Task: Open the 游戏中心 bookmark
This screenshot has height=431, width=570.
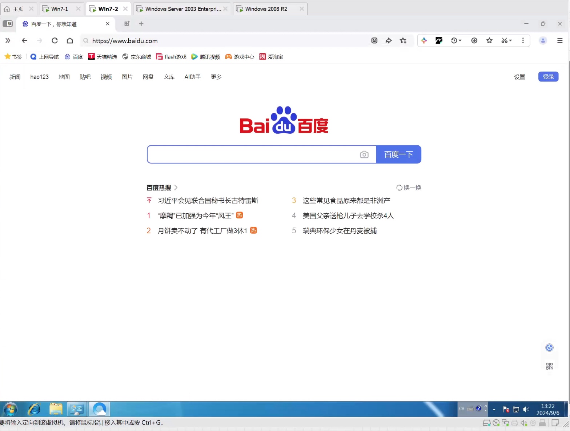Action: 240,57
